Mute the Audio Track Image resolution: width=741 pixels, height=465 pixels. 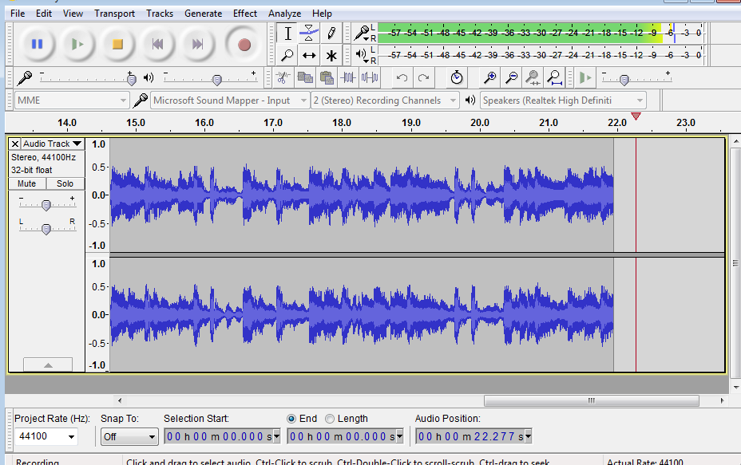click(x=27, y=183)
